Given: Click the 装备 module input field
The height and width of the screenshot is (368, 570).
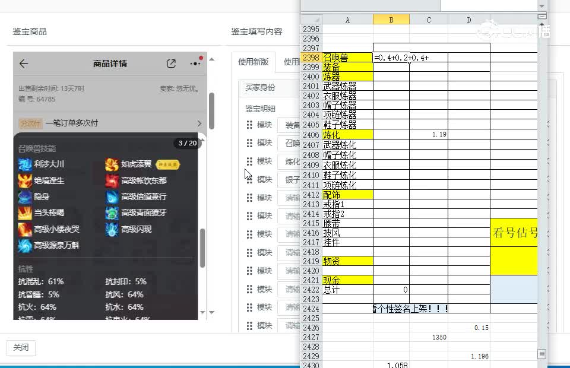Looking at the screenshot, I should 289,125.
